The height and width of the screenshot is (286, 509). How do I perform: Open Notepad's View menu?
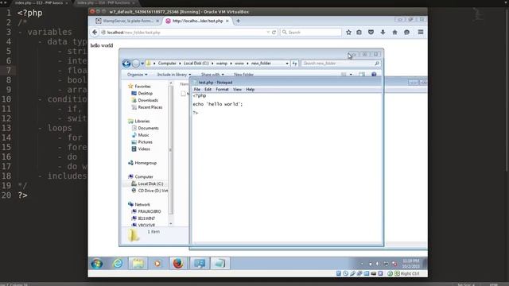(x=237, y=90)
